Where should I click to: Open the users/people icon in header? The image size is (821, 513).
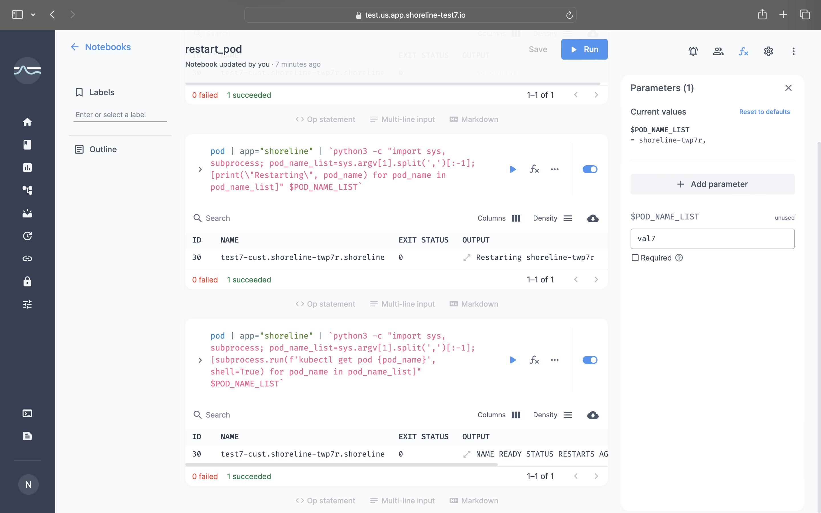(718, 51)
